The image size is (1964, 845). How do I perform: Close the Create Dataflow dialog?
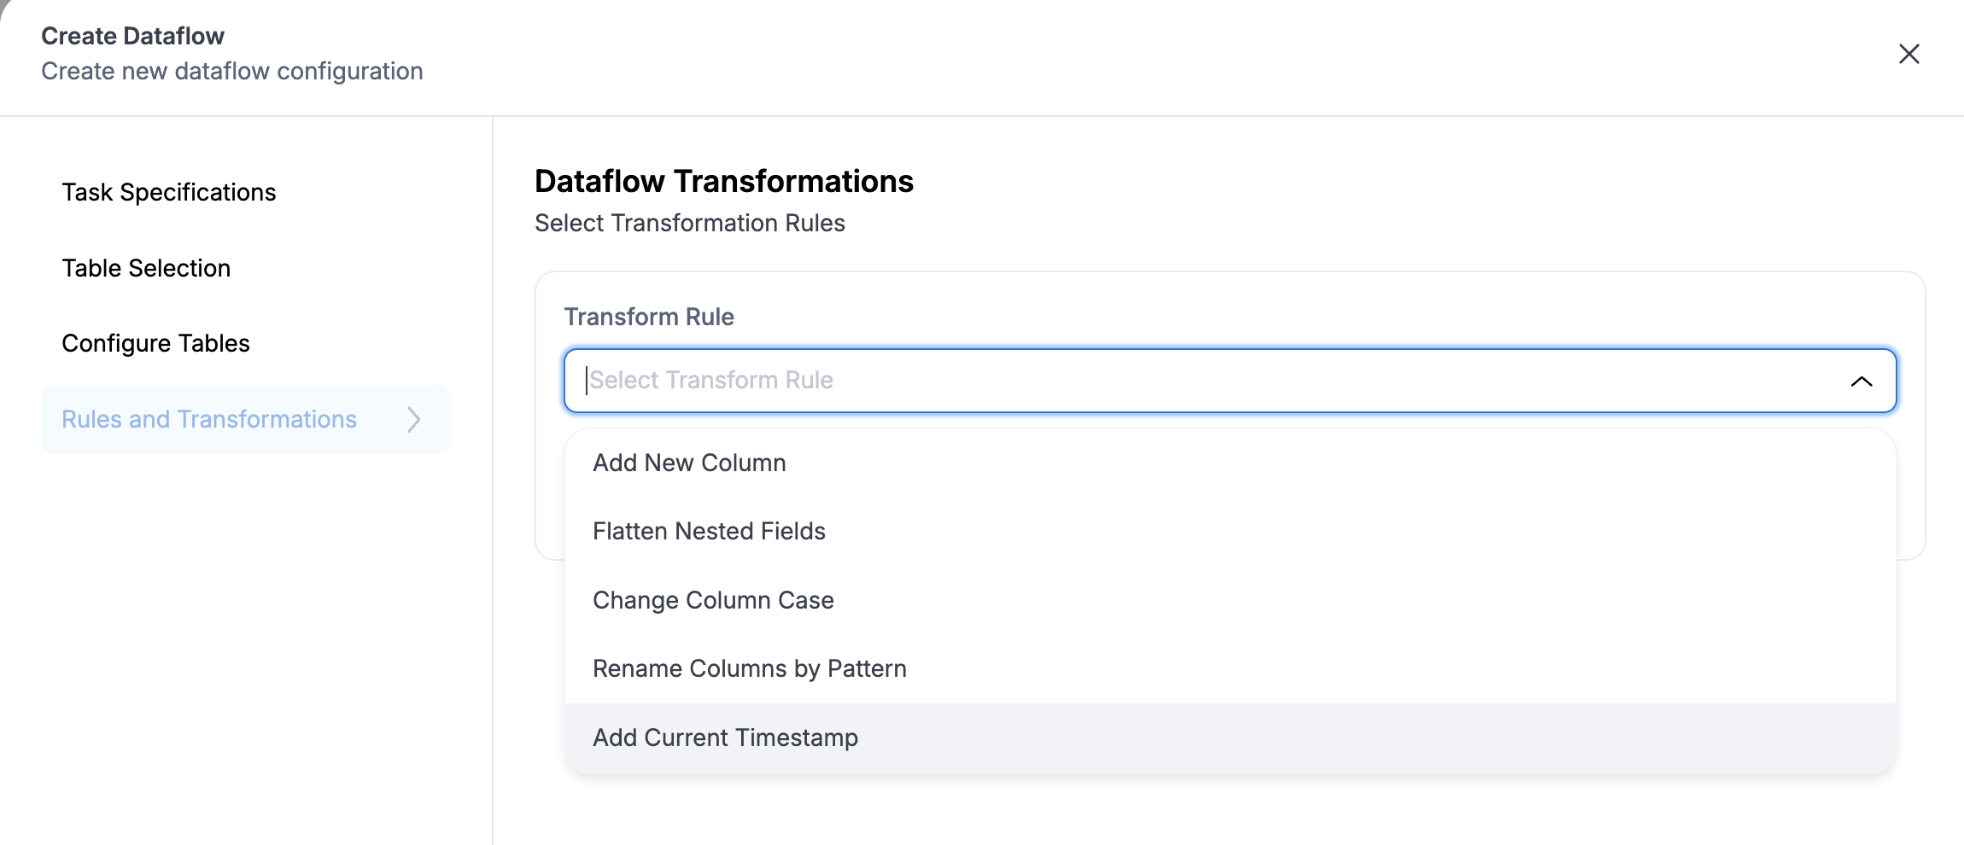1909,53
